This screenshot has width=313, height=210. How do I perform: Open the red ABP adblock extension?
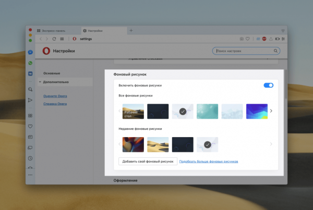tap(264, 39)
